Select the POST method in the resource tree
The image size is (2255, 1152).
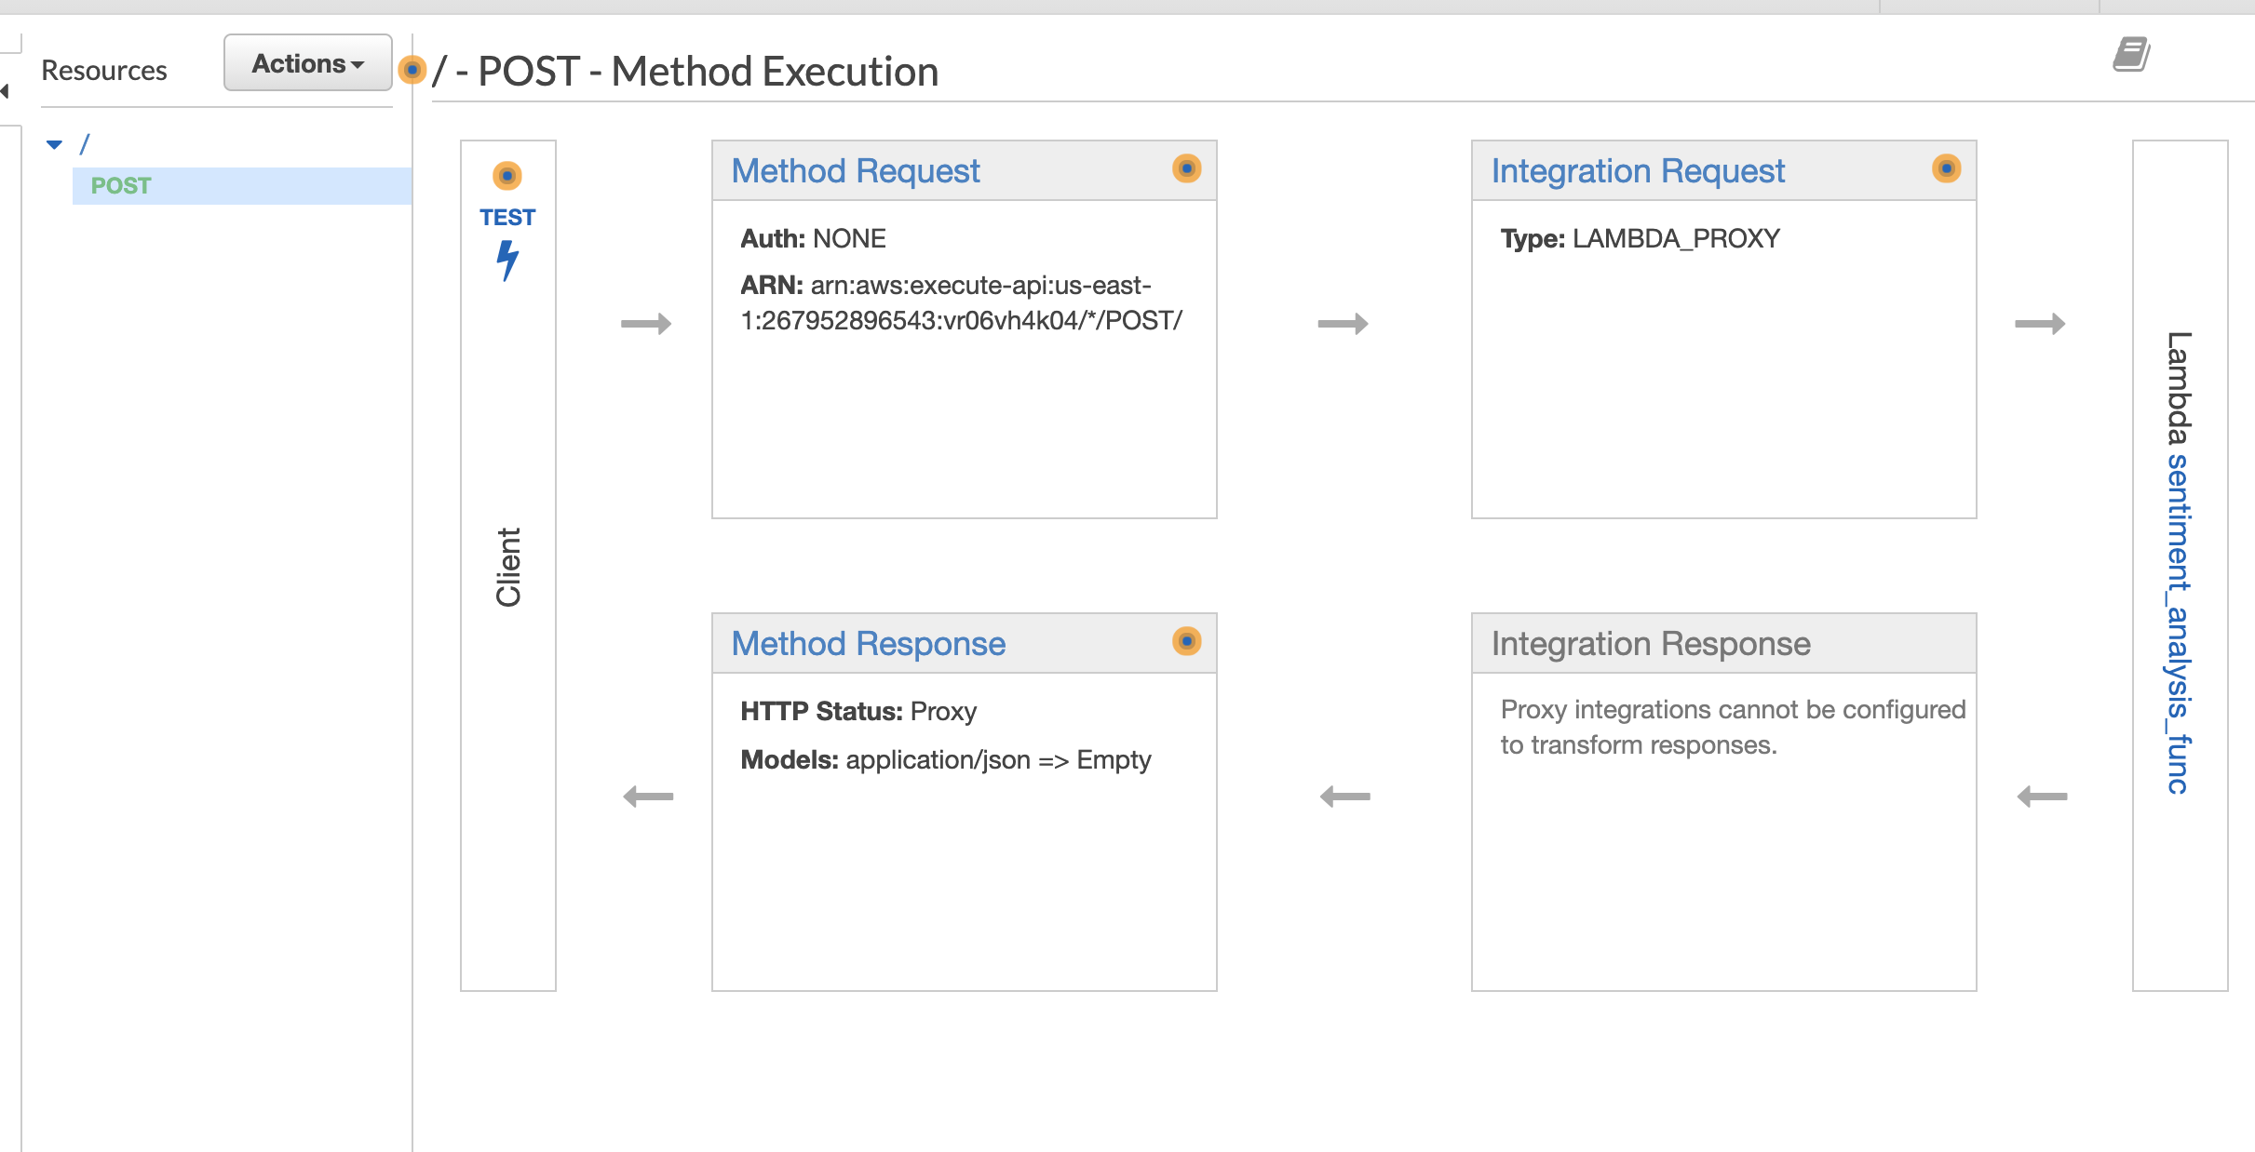coord(121,185)
